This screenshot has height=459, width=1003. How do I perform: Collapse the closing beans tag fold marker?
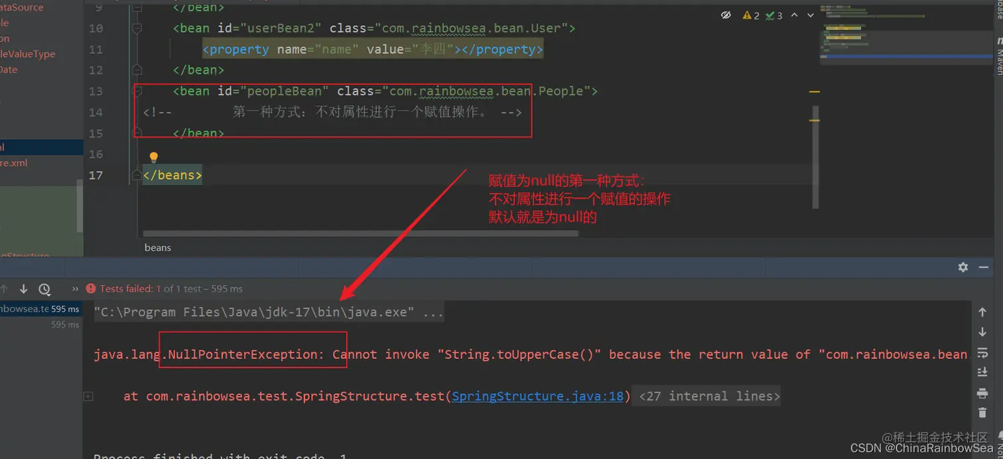click(137, 175)
